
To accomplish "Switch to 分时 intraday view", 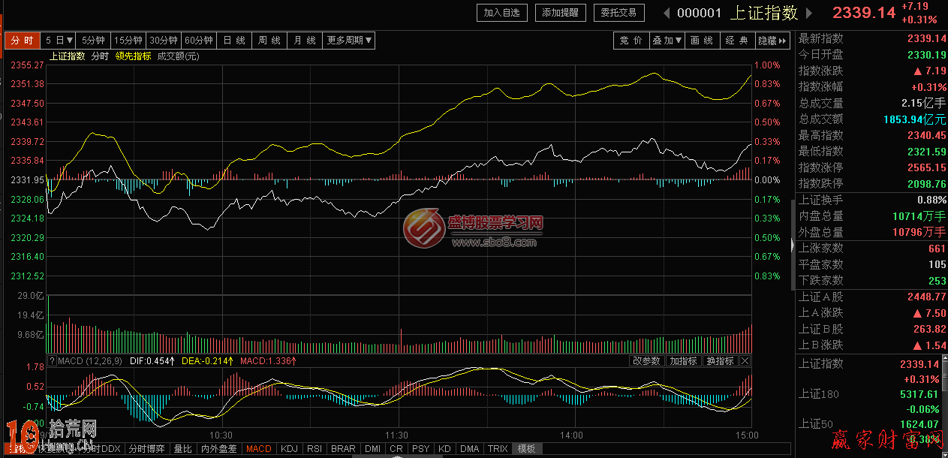I will (x=23, y=41).
